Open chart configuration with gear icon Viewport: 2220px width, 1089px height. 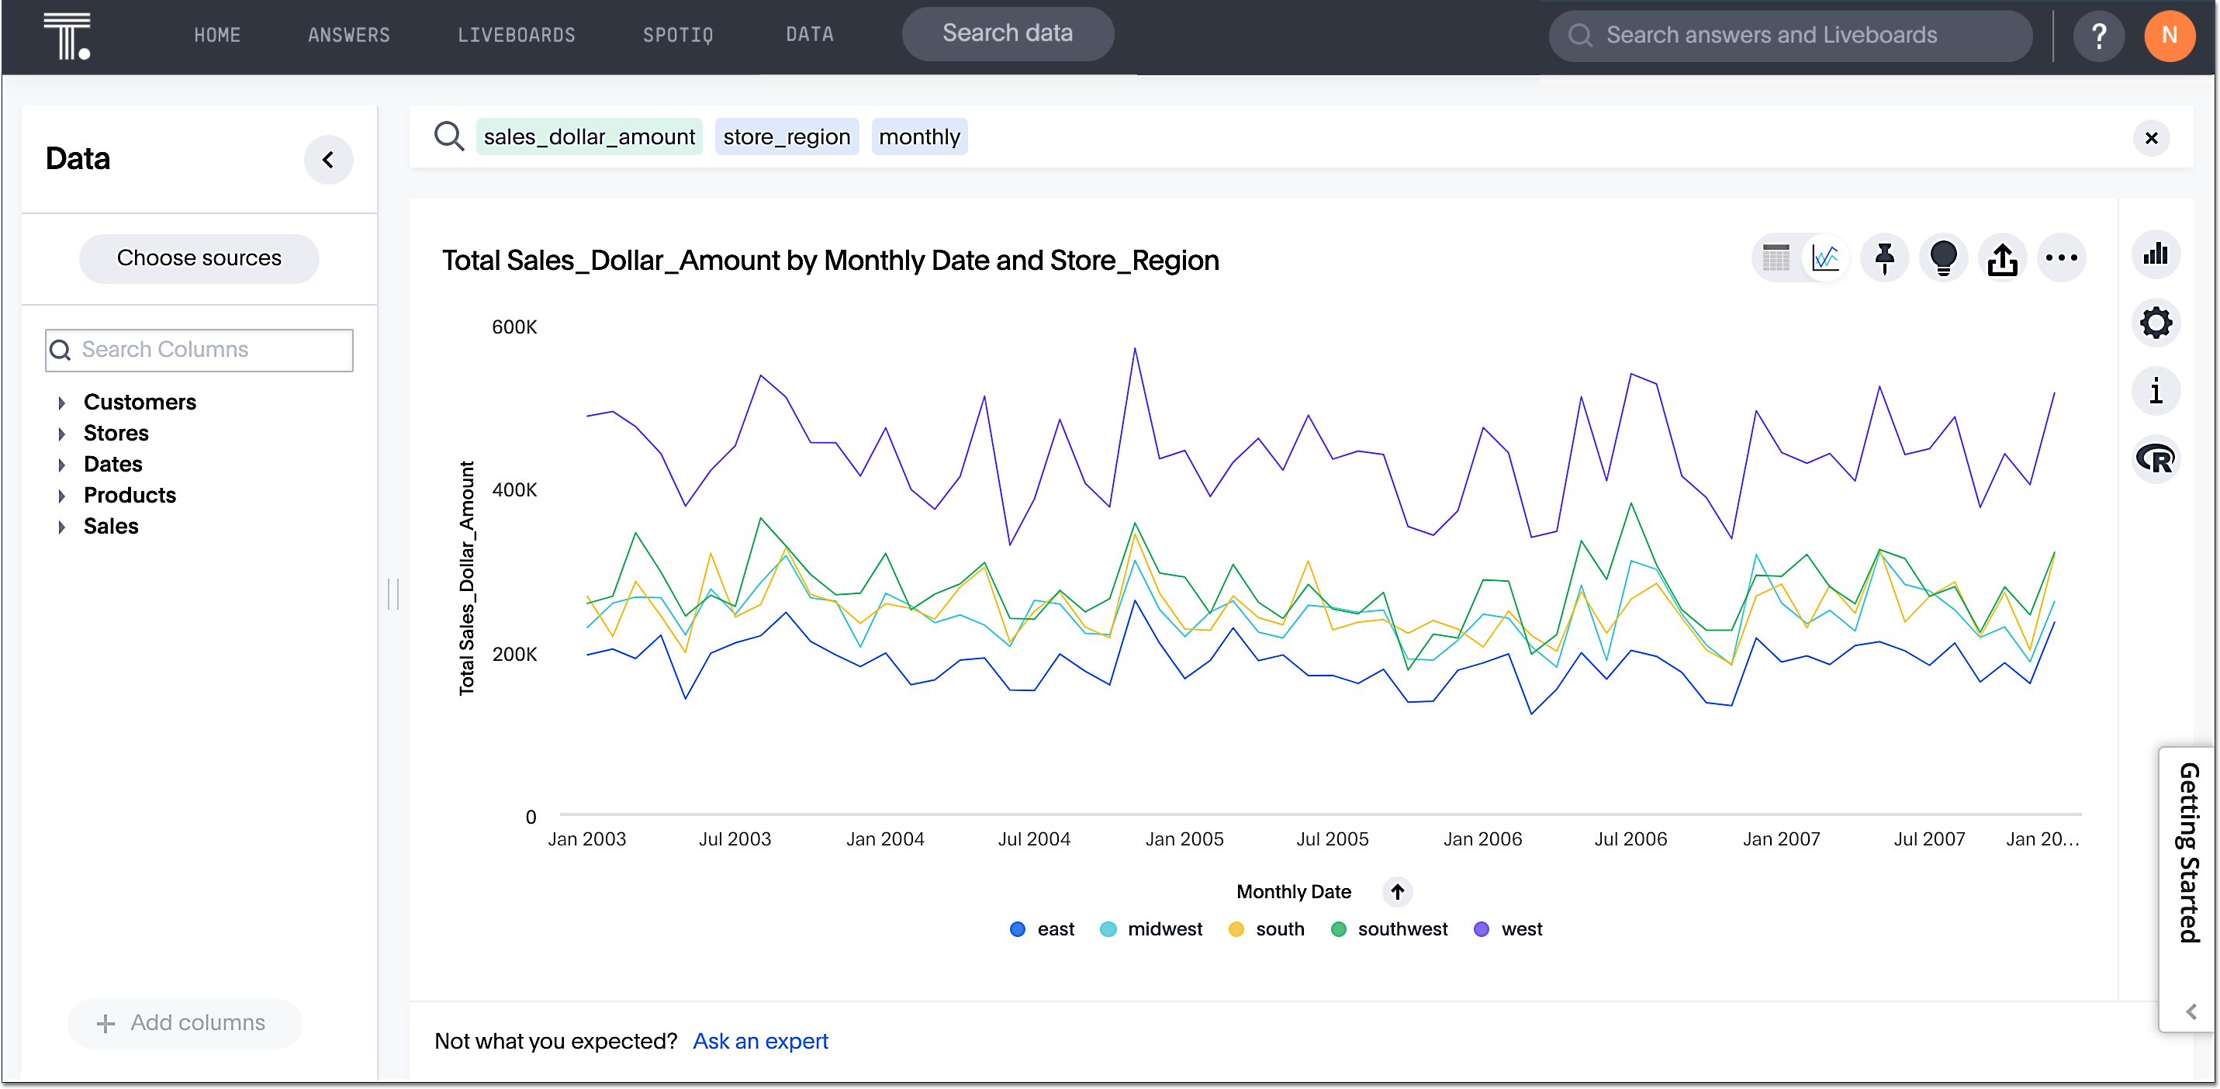click(x=2156, y=323)
